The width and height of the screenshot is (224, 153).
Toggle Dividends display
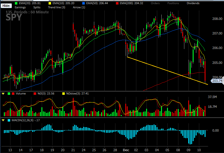click(193, 3)
